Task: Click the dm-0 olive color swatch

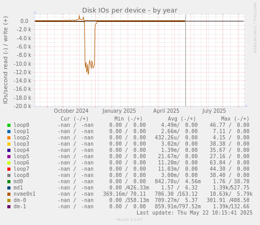Action: 9,200
